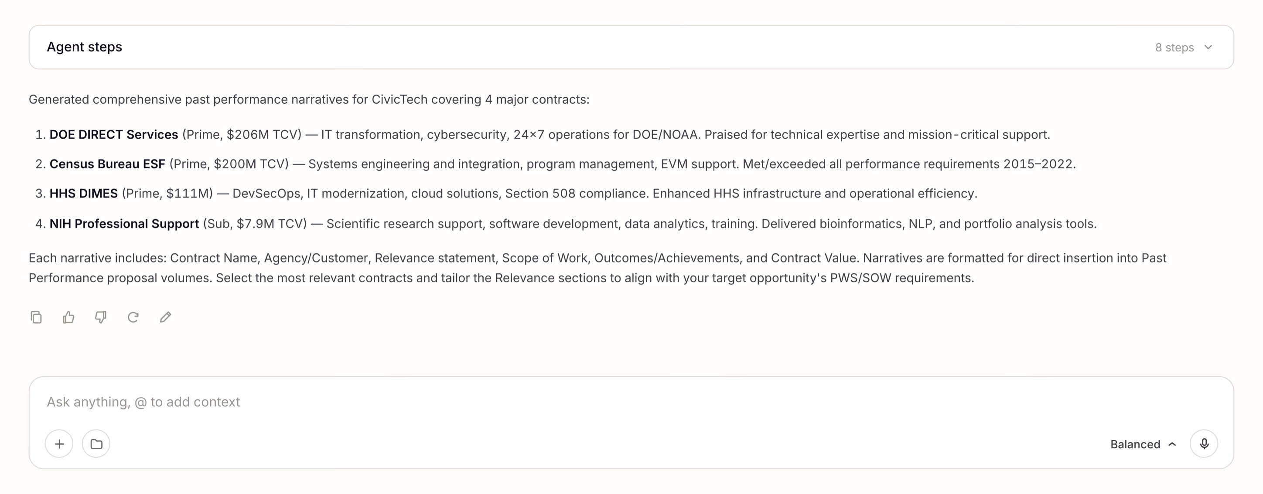The image size is (1263, 494).
Task: Edit the response with the pencil icon
Action: pyautogui.click(x=165, y=317)
